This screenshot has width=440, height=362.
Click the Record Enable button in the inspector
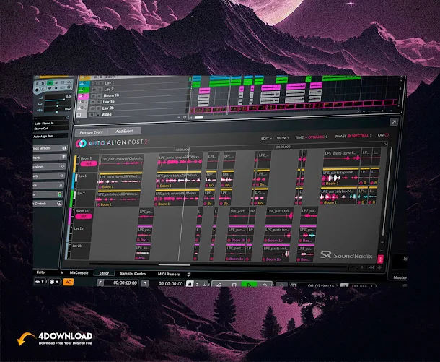pos(37,90)
